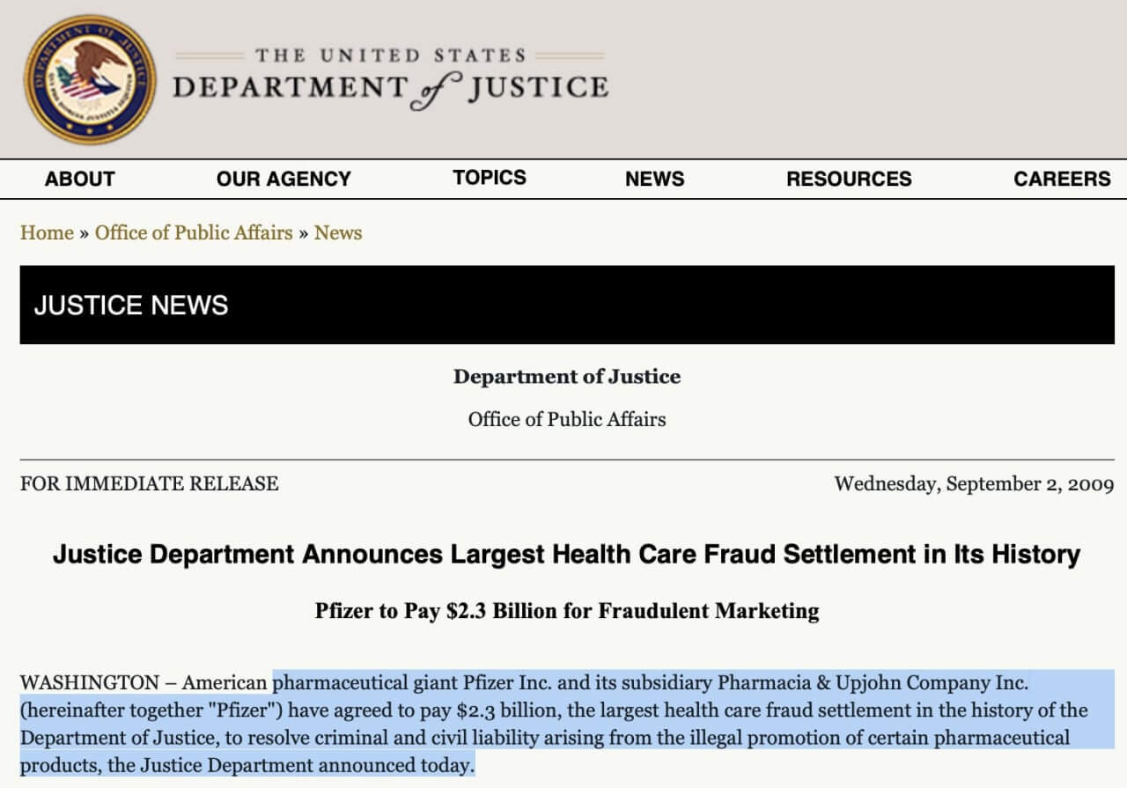Go to NEWS in the main navigation bar
Image resolution: width=1127 pixels, height=788 pixels.
click(654, 179)
